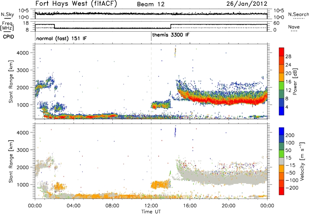Click the '28' power scale value
This screenshot has width=309, height=214.
pyautogui.click(x=288, y=56)
